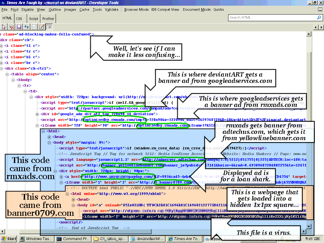
Task: Collapse the body style="margin: 0%;" node
Action: 49,143
